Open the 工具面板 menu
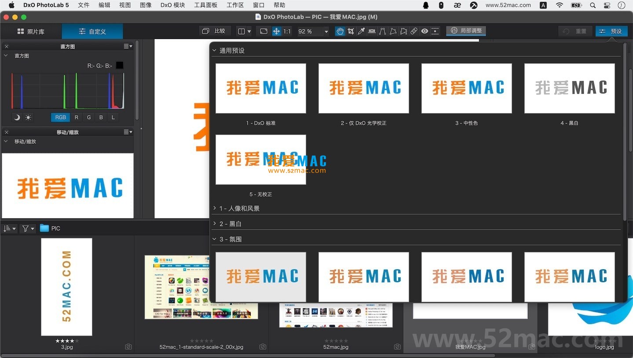This screenshot has height=358, width=633. pos(206,5)
